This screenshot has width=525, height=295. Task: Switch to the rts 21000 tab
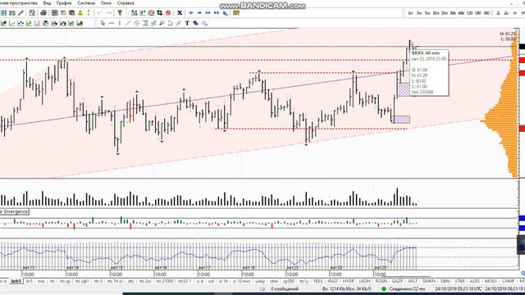(x=165, y=281)
